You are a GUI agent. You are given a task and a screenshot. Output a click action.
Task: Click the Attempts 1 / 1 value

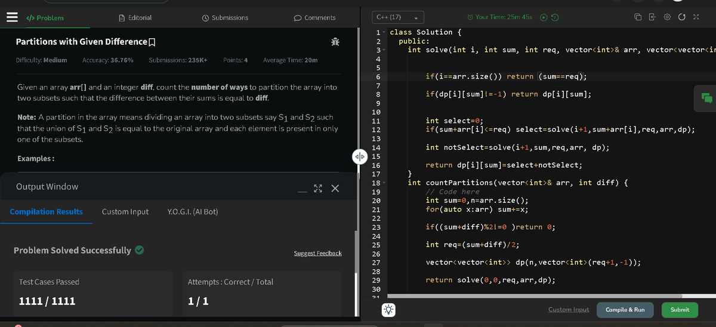(198, 301)
